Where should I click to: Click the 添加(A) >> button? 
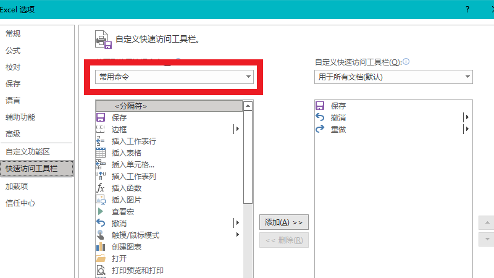[284, 222]
